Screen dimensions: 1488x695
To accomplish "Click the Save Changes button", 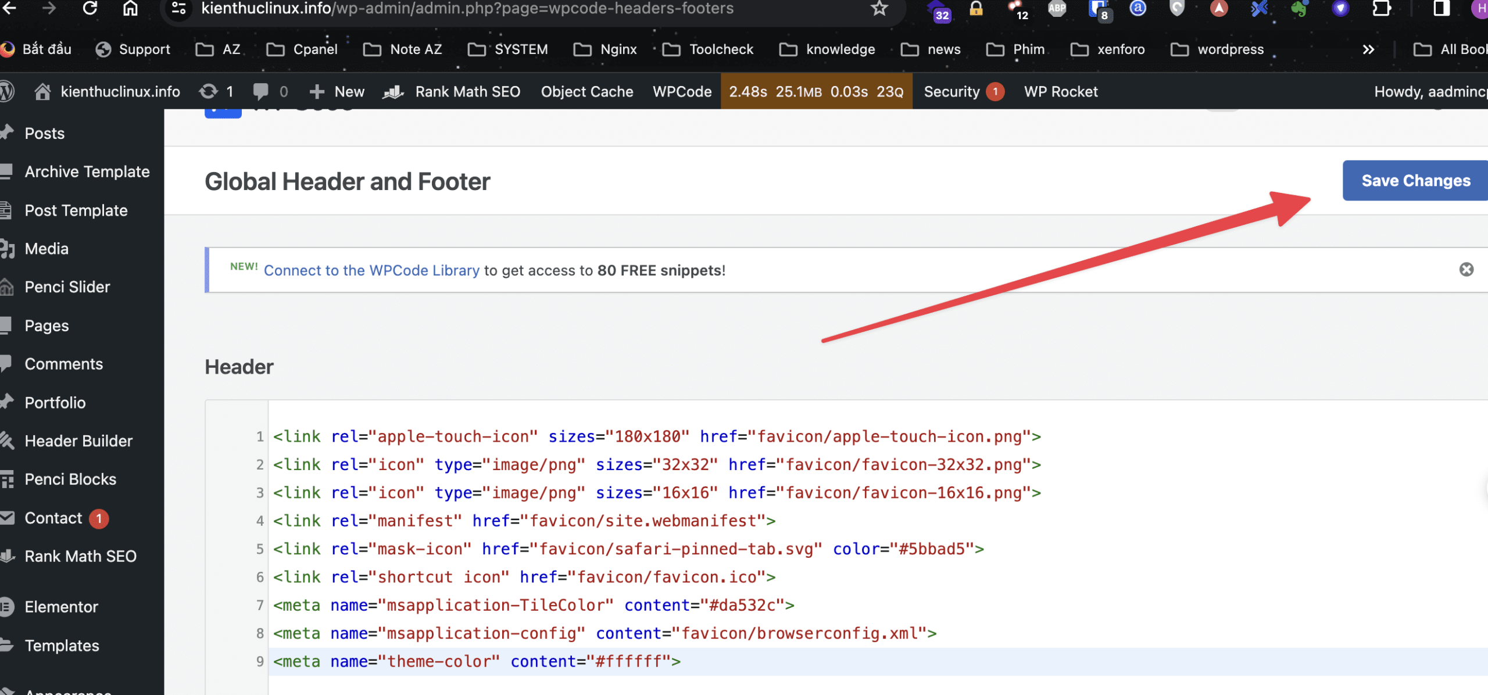I will pos(1415,181).
